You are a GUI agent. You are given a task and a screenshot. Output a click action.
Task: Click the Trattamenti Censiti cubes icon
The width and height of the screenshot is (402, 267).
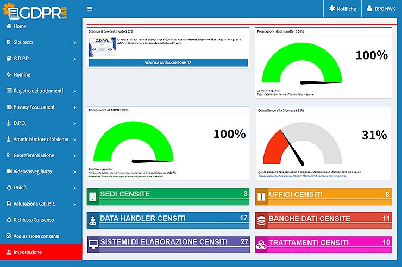[x=261, y=244]
